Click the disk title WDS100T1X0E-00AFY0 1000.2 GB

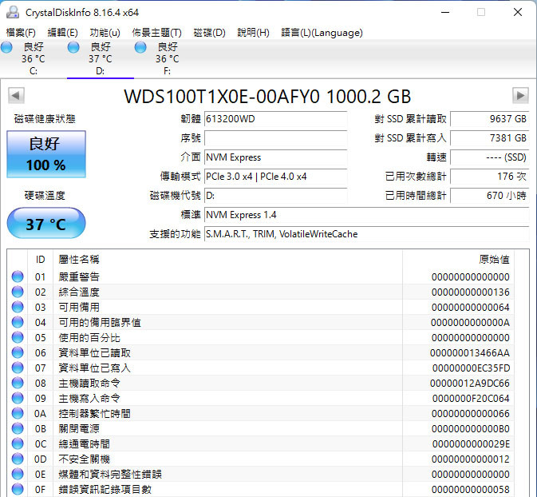coord(267,96)
